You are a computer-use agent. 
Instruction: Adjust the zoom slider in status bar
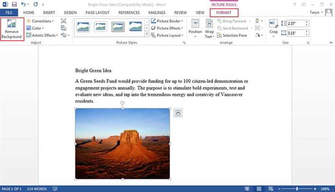[297, 189]
